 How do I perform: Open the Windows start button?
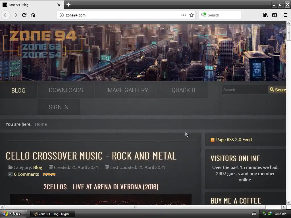click(x=13, y=214)
